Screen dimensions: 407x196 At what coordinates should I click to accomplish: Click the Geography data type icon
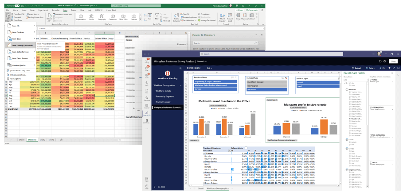coord(102,17)
